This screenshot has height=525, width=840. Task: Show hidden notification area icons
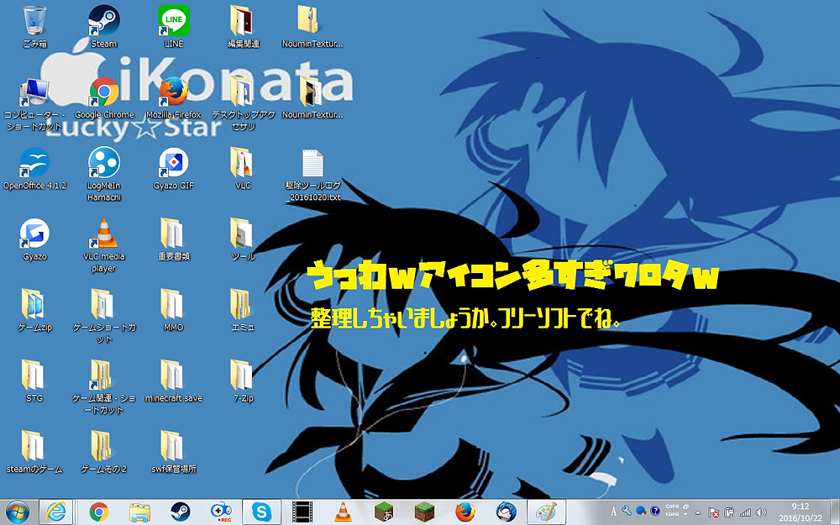(x=700, y=512)
